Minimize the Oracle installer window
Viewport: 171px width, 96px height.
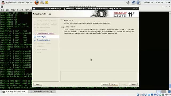coord(131,9)
